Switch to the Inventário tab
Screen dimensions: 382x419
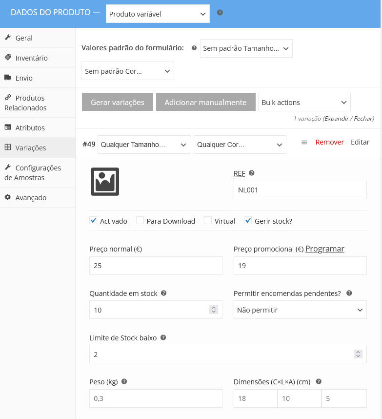click(32, 57)
